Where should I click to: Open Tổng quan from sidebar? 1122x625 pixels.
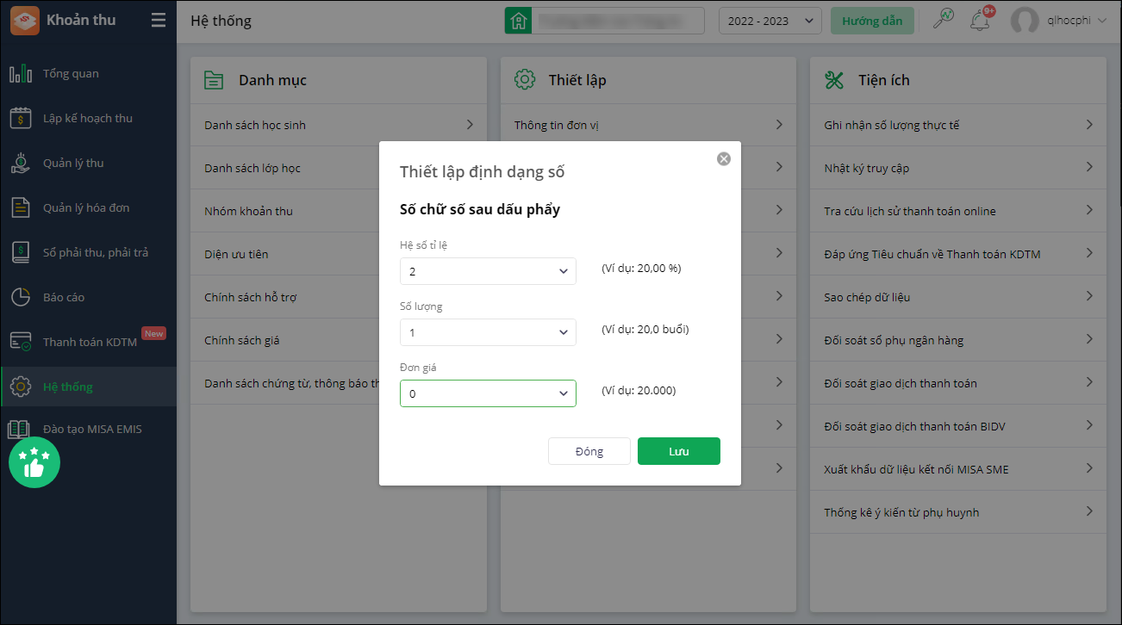(71, 73)
